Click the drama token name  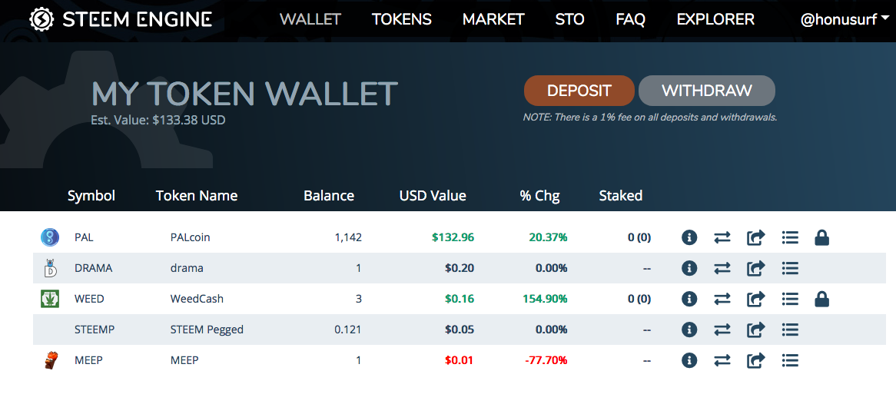point(187,268)
